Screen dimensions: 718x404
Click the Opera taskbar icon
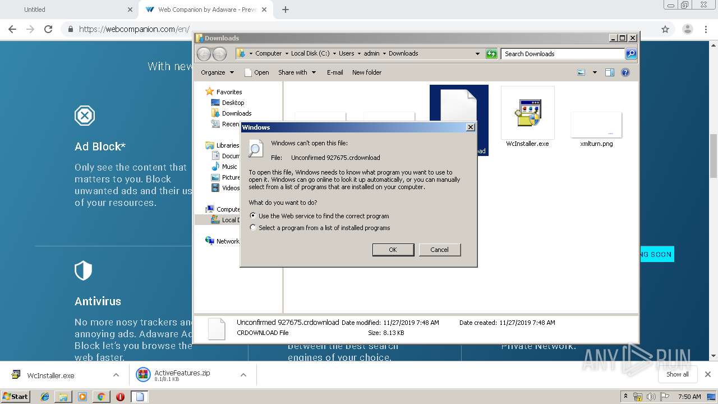(x=120, y=397)
